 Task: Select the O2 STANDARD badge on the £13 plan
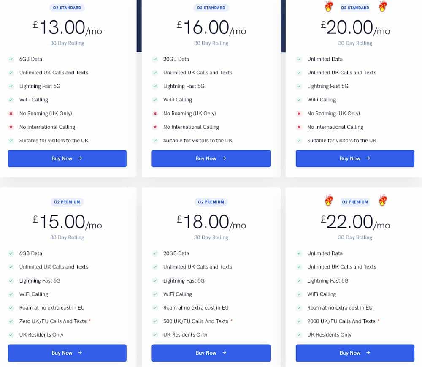(x=67, y=8)
